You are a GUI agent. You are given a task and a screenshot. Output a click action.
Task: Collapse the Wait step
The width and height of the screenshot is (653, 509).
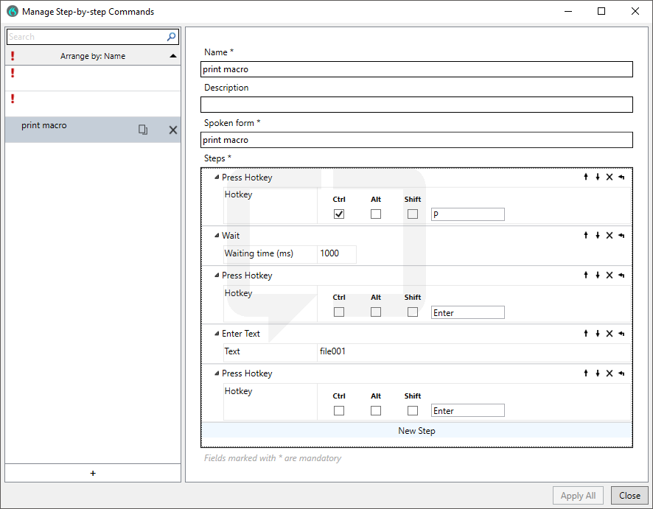pyautogui.click(x=217, y=236)
